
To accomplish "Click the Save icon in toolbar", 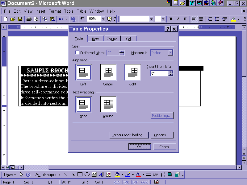I will [19, 19].
